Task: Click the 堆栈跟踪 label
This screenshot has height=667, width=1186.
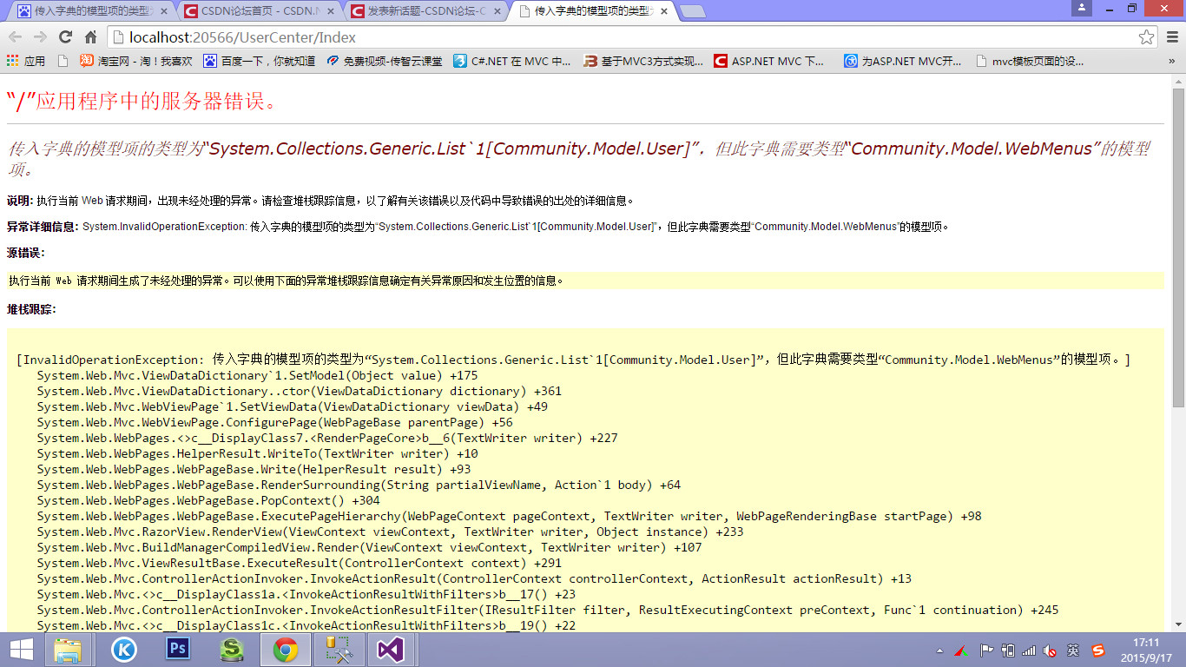Action: coord(31,309)
